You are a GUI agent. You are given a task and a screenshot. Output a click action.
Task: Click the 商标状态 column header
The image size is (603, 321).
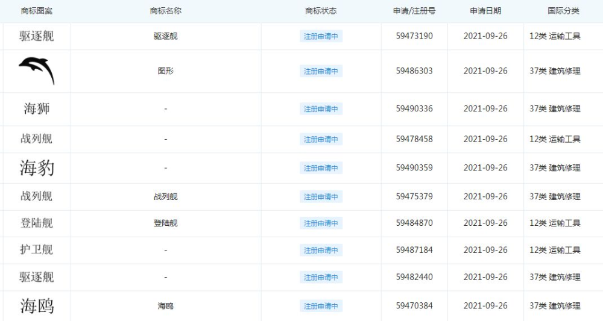tap(321, 11)
